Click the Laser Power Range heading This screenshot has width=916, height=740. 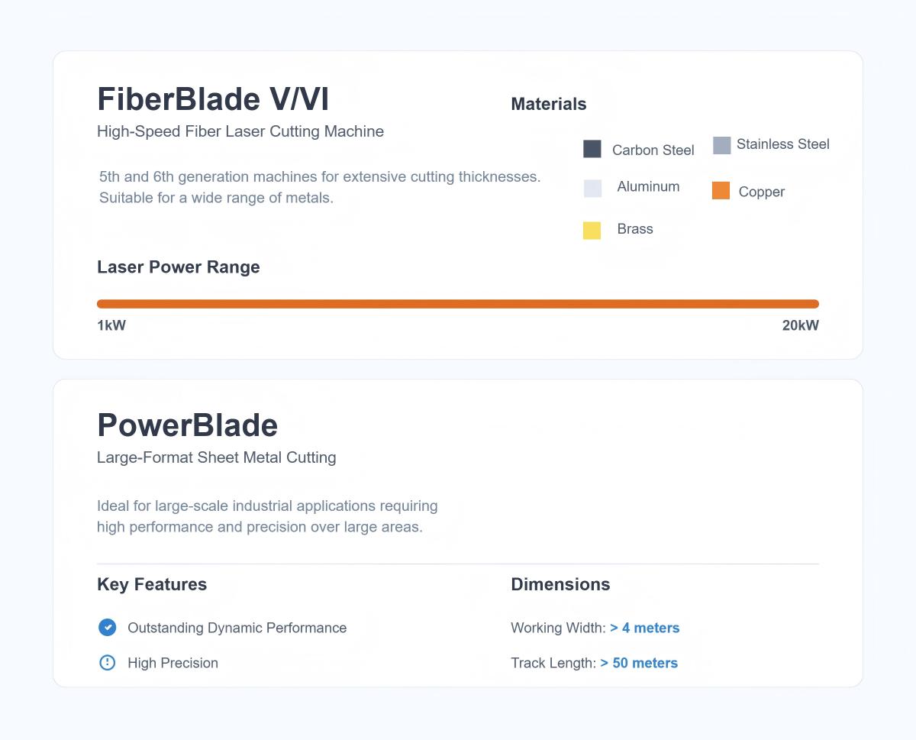click(x=179, y=267)
